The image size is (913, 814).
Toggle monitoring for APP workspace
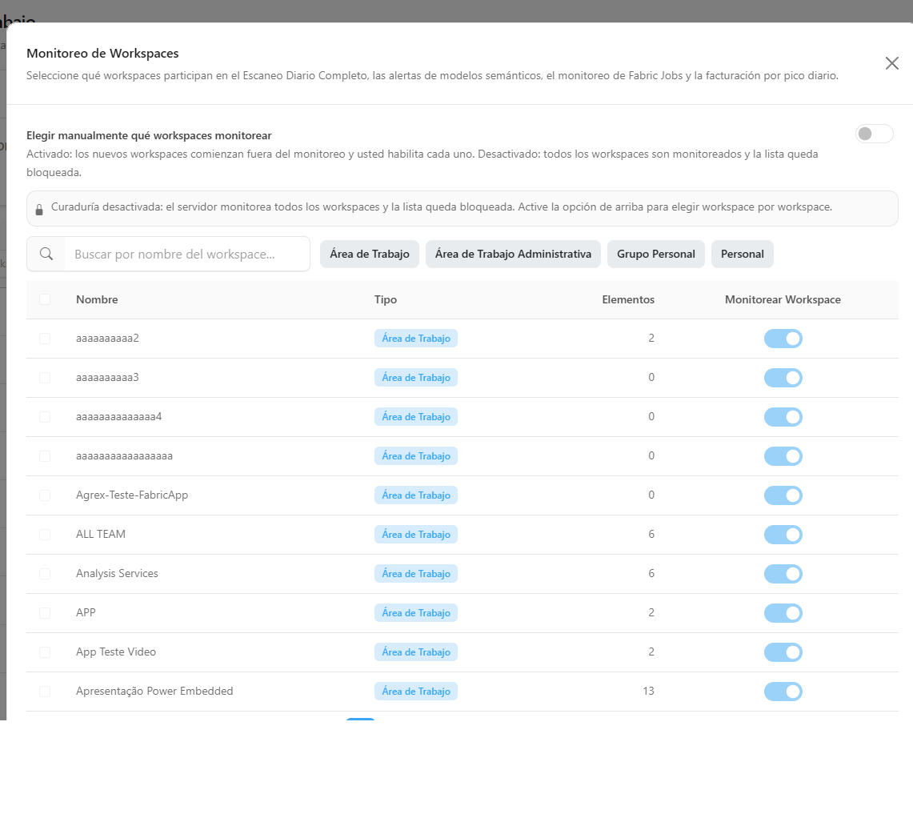click(x=783, y=612)
